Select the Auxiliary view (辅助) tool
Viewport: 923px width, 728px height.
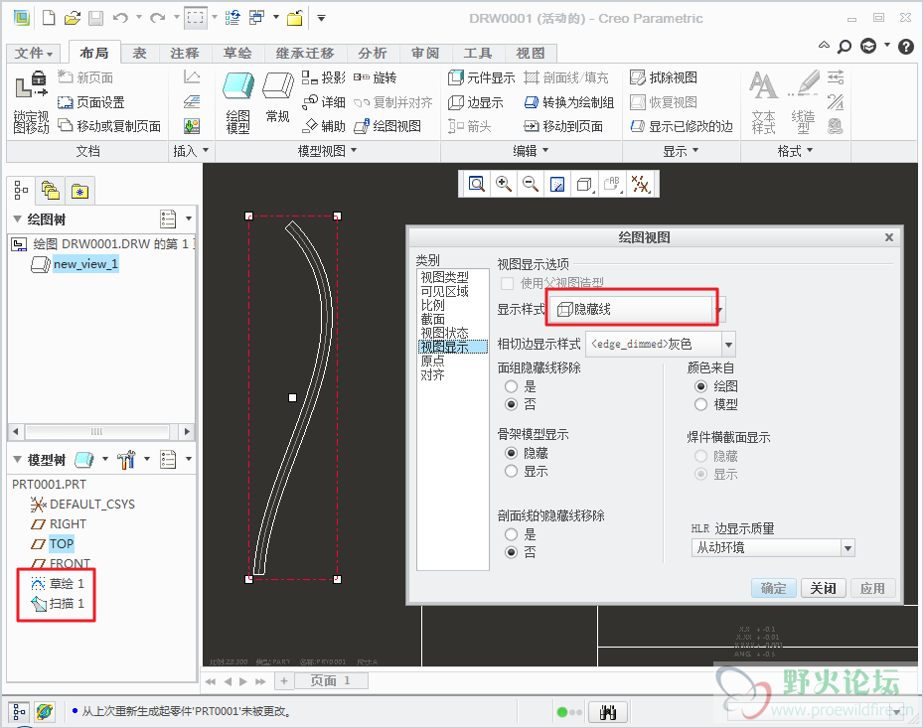323,126
